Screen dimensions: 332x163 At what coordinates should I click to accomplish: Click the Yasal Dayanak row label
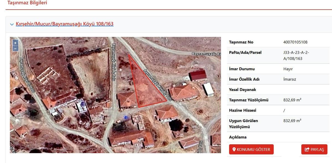click(243, 90)
